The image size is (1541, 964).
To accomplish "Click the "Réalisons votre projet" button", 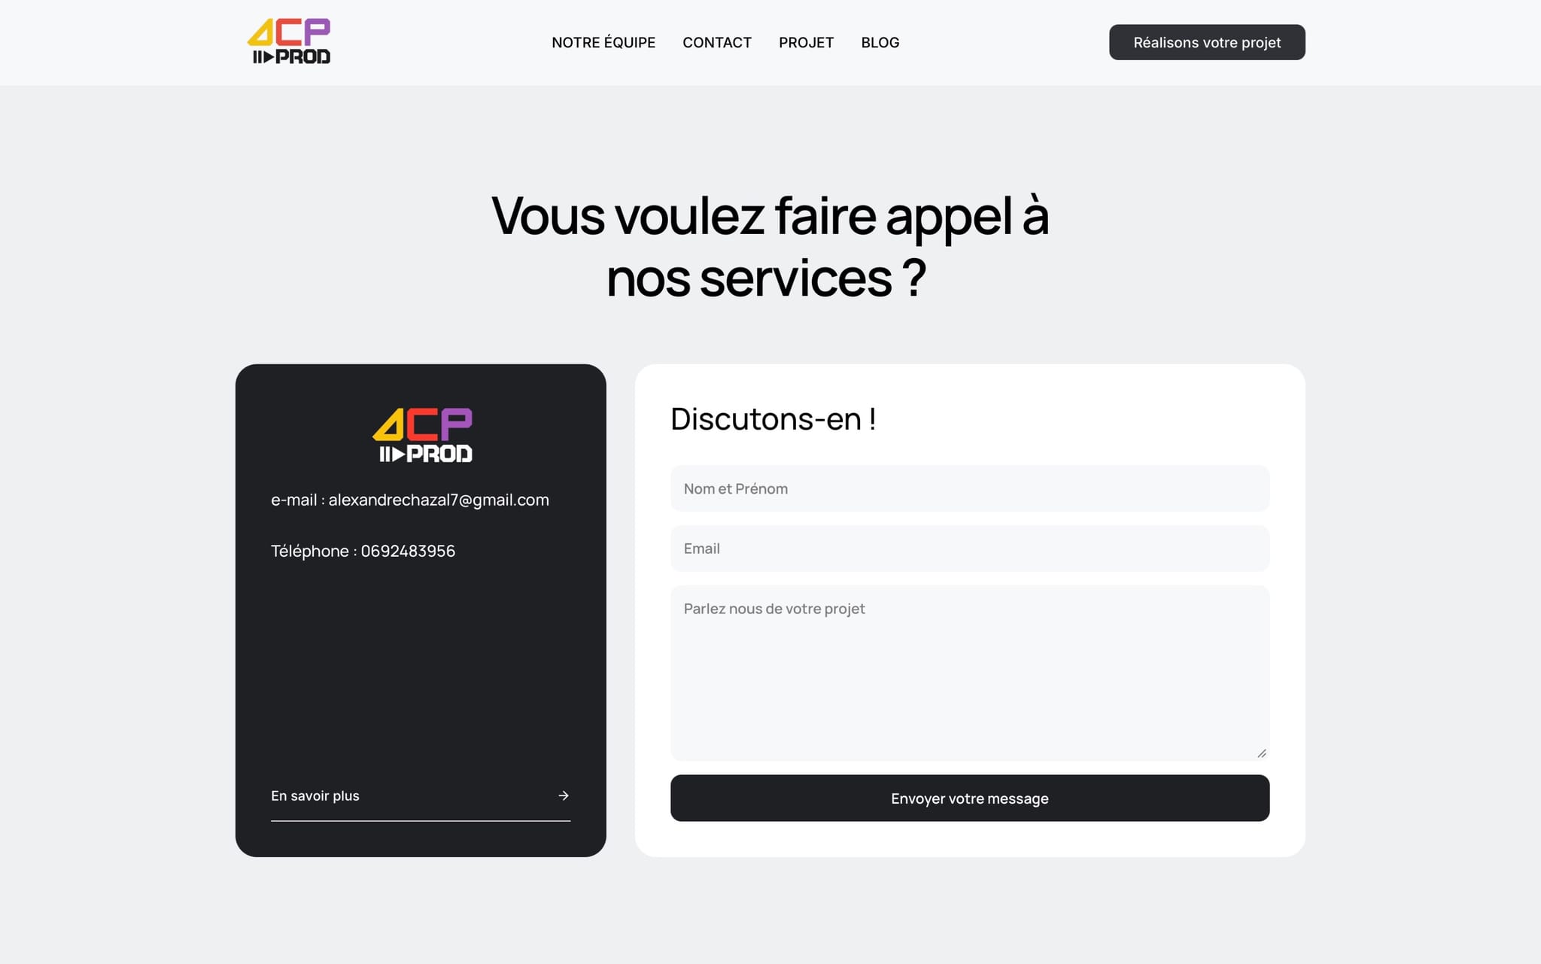I will [1207, 42].
